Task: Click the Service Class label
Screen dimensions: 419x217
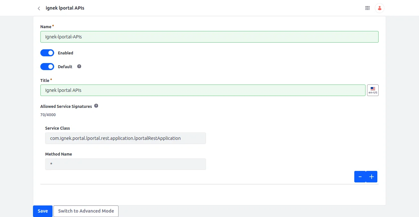Action: [58, 128]
